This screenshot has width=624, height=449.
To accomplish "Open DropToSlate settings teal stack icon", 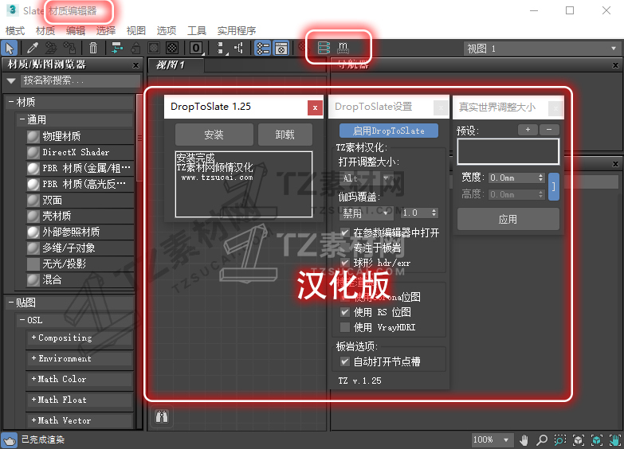I will point(324,48).
